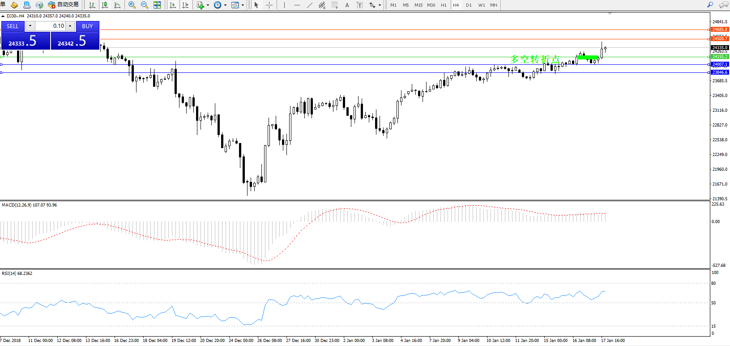This screenshot has height=346, width=730.
Task: Select the text label tool
Action: (x=359, y=5)
